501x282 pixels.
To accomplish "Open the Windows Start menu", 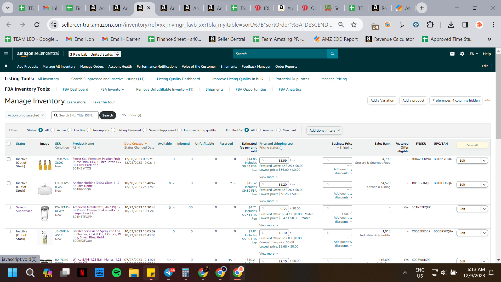I will [x=13, y=273].
